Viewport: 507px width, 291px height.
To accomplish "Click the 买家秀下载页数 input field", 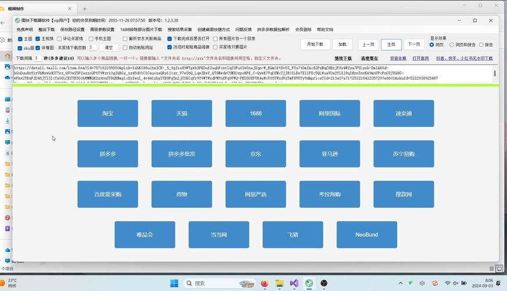I will (x=93, y=48).
